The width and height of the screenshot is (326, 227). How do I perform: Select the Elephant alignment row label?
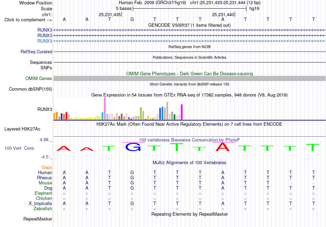pyautogui.click(x=44, y=193)
